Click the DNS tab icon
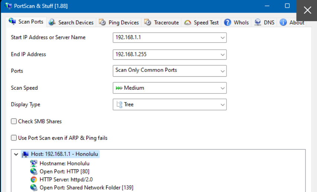The width and height of the screenshot is (317, 192). (257, 22)
